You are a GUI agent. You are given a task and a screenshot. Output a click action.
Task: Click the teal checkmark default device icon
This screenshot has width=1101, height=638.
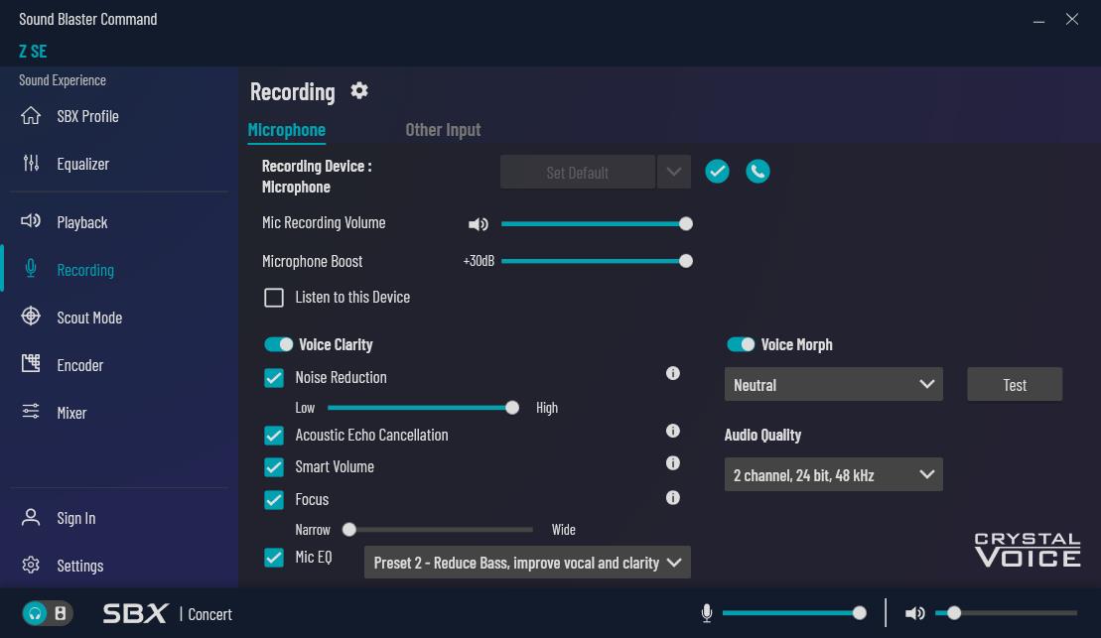pyautogui.click(x=717, y=172)
